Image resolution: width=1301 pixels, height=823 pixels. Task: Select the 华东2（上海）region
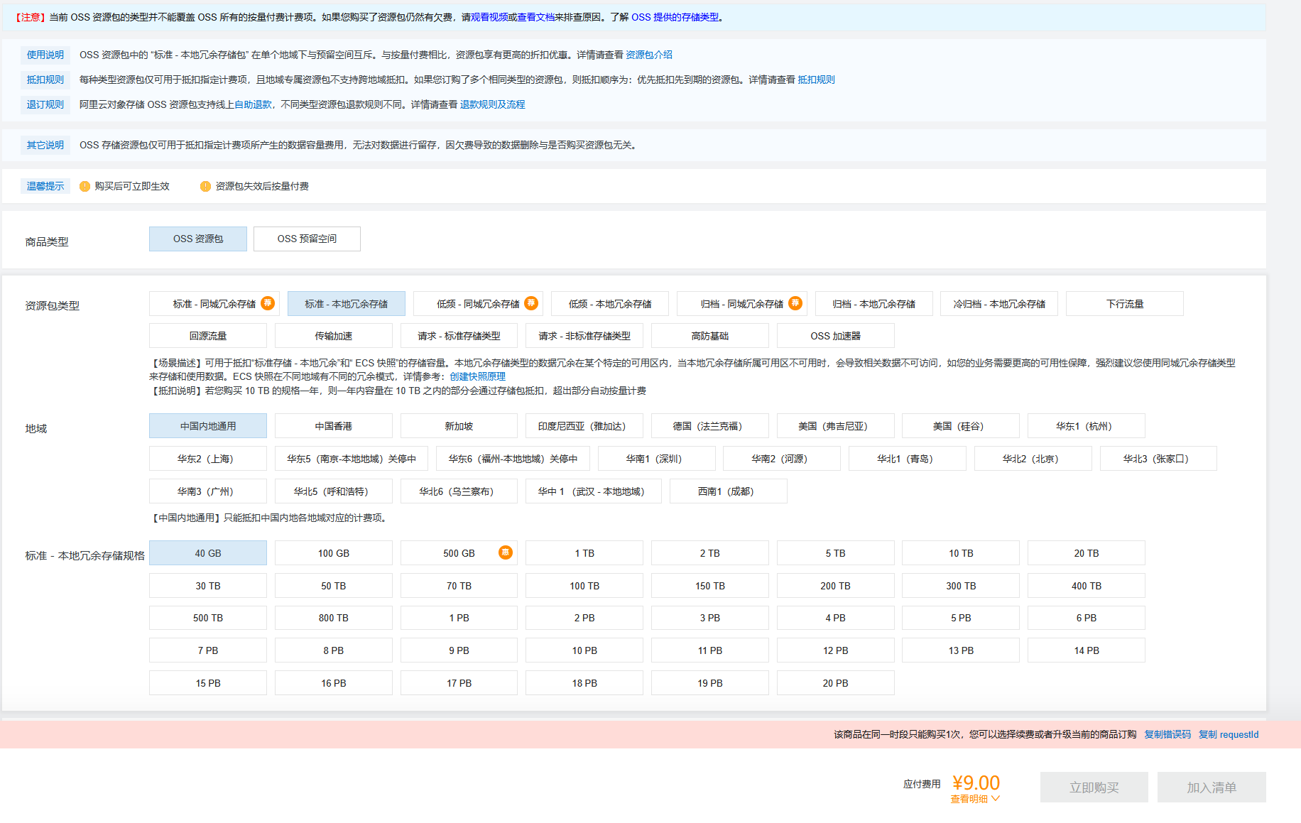[207, 459]
